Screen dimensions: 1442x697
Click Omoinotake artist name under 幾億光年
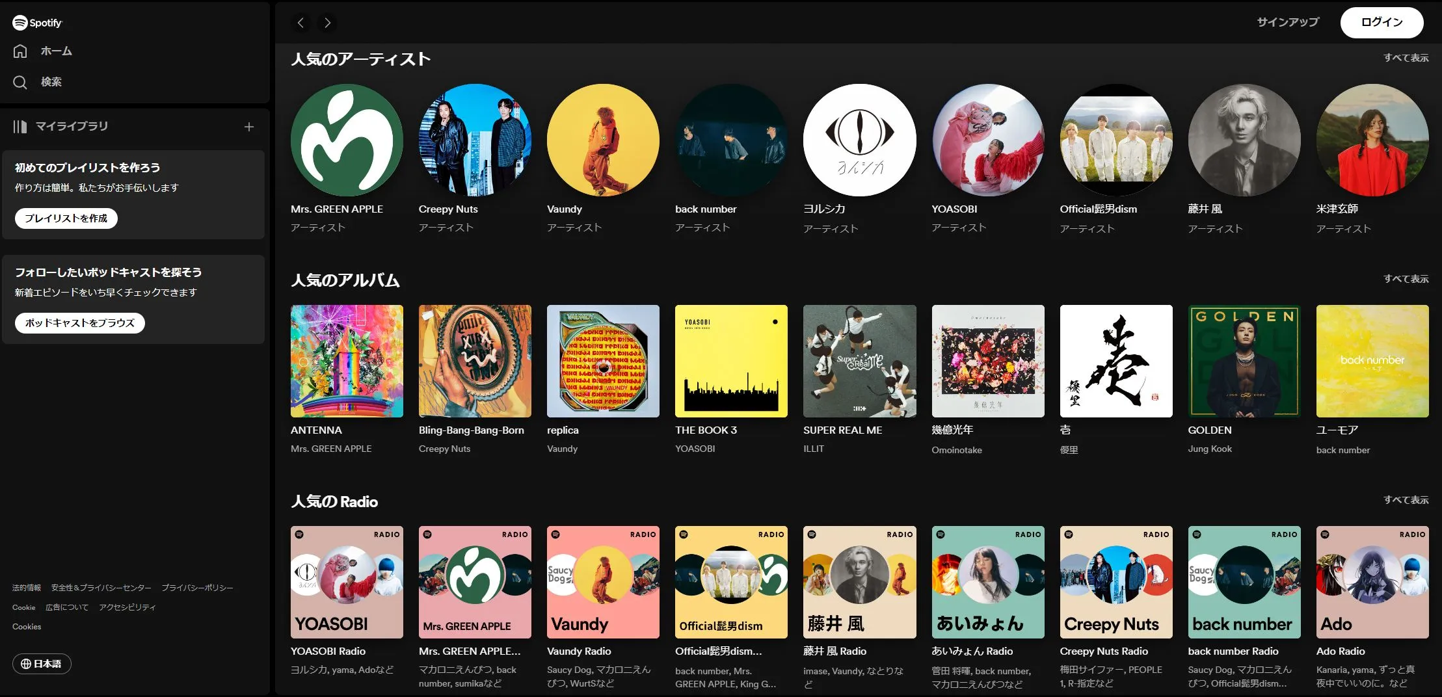tap(957, 450)
